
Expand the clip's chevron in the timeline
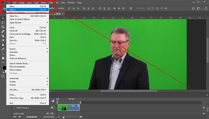click(x=70, y=106)
